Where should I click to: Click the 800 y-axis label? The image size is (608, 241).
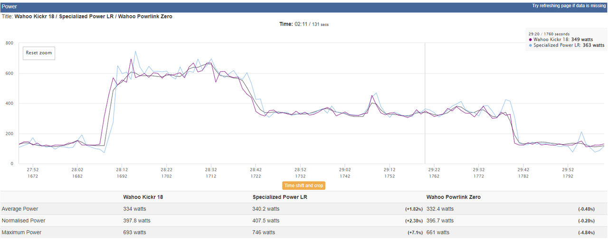[x=9, y=43]
